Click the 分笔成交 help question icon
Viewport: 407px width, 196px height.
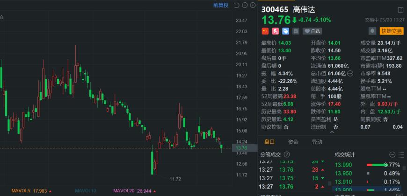(x=287, y=154)
